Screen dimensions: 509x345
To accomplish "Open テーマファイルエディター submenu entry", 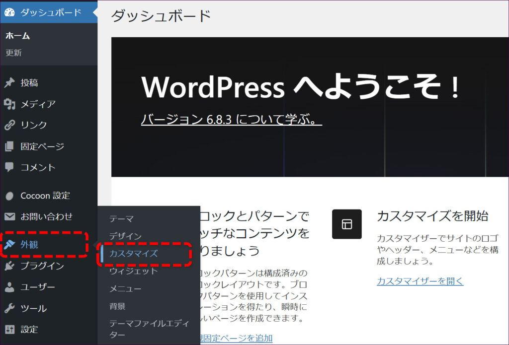I will (x=149, y=329).
